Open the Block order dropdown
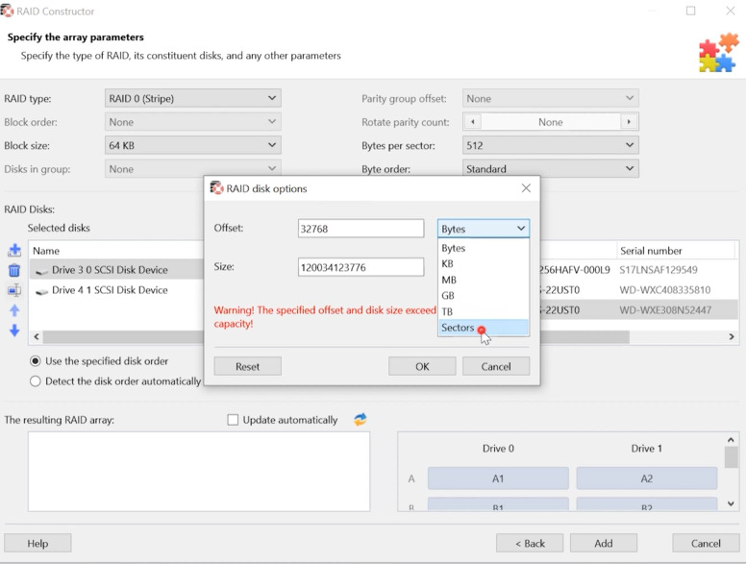 (x=192, y=122)
